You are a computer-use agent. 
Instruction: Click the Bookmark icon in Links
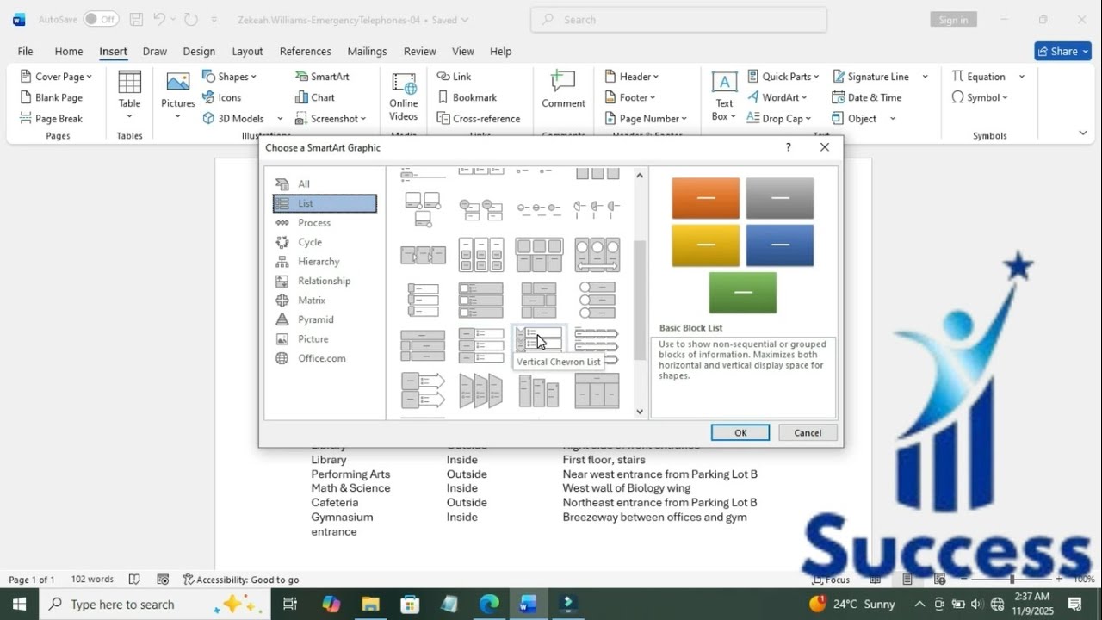click(x=443, y=97)
